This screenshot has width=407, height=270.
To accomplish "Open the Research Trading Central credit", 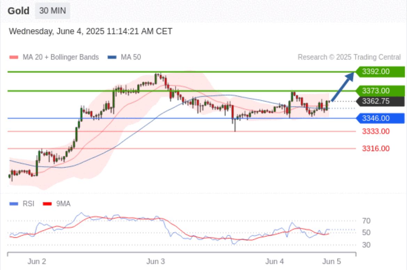I will 349,57.
